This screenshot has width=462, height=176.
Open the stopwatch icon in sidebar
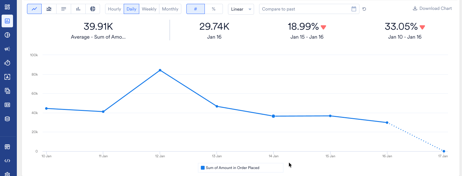(x=7, y=63)
